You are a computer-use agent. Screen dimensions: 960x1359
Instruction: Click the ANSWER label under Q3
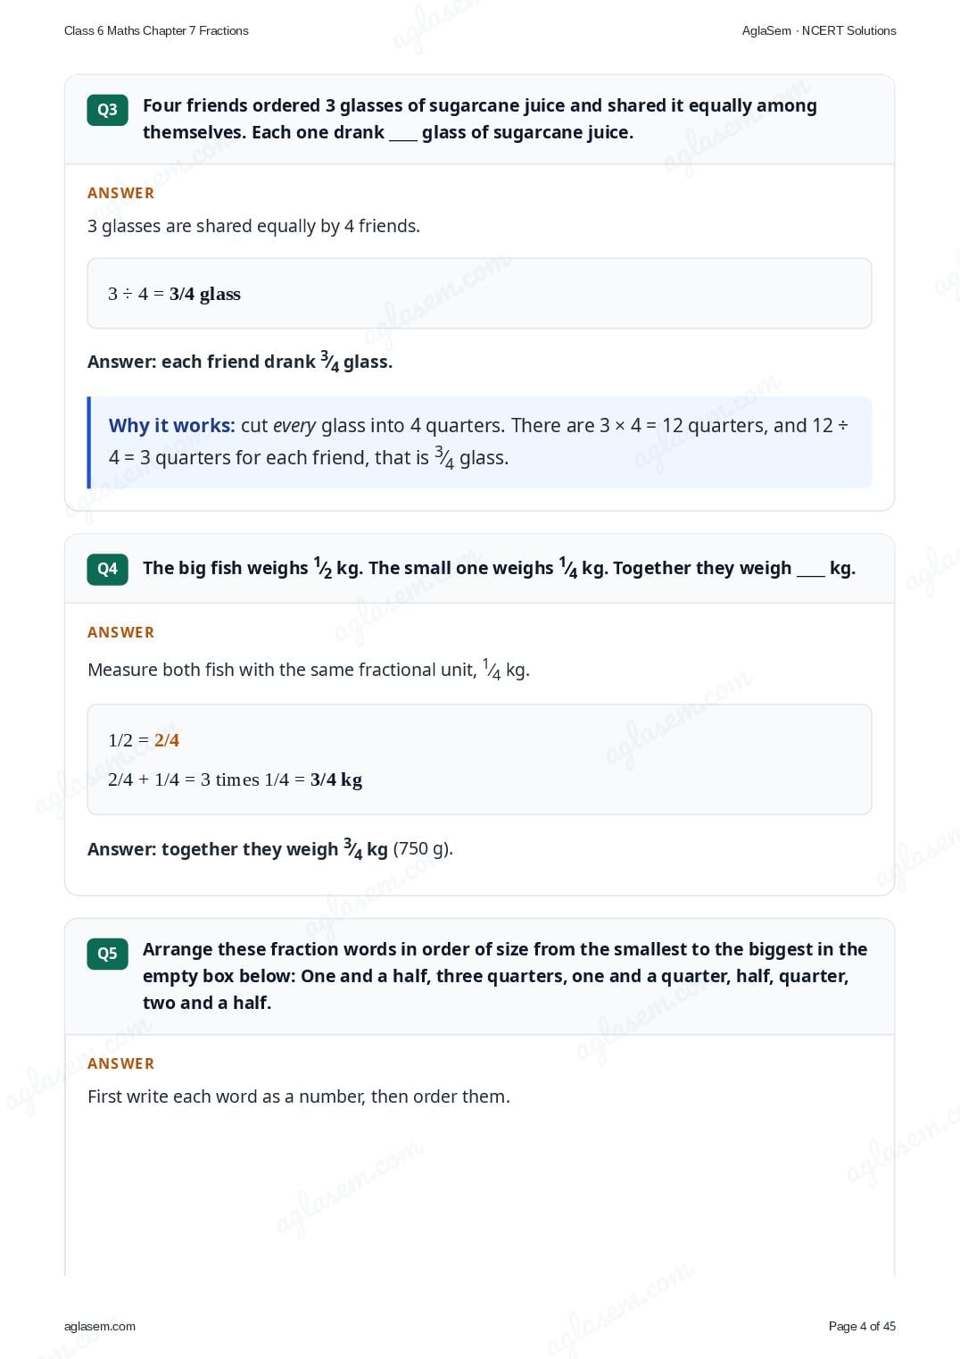[120, 193]
